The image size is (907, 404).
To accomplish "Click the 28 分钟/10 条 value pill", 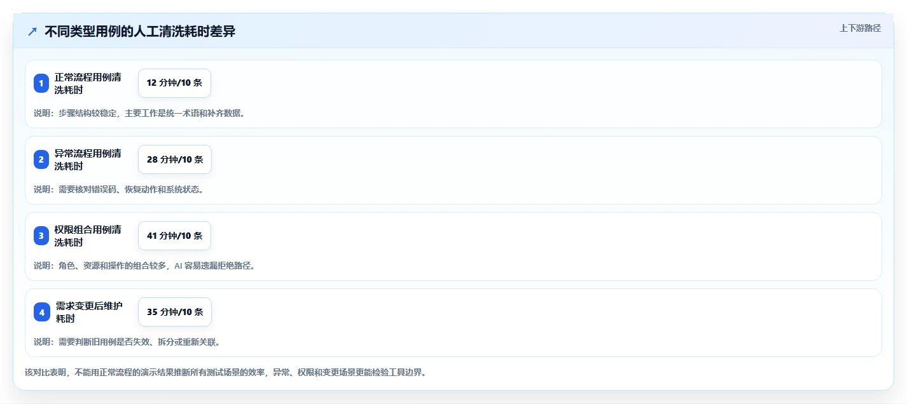I will pyautogui.click(x=175, y=159).
